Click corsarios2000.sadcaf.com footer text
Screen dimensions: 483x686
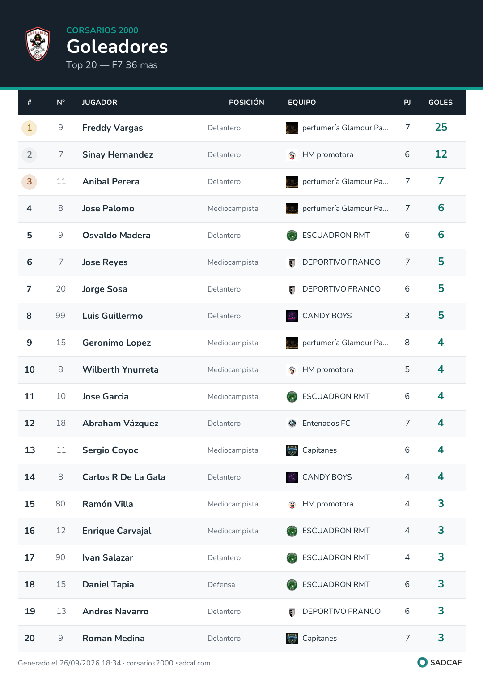(x=169, y=663)
